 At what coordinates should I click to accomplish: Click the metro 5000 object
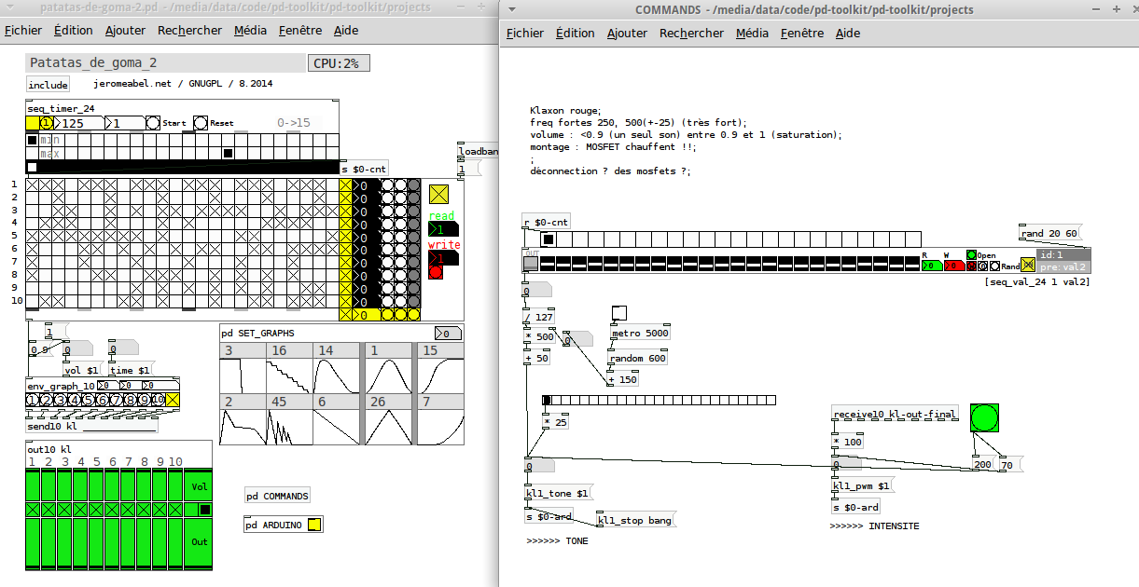point(641,334)
